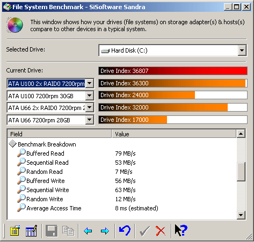Click the Current Drive: label

(25, 70)
